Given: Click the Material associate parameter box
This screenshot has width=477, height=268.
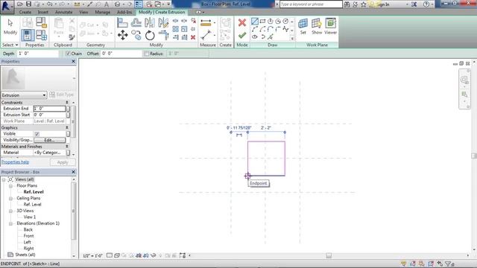Looking at the screenshot, I should (68, 153).
